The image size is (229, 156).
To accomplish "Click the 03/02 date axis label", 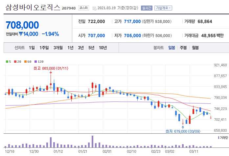I will [x=170, y=151].
